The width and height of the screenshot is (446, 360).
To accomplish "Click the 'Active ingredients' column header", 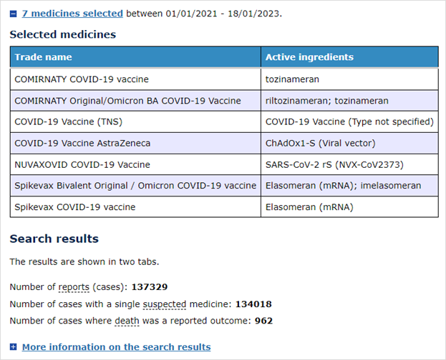I will coord(309,57).
